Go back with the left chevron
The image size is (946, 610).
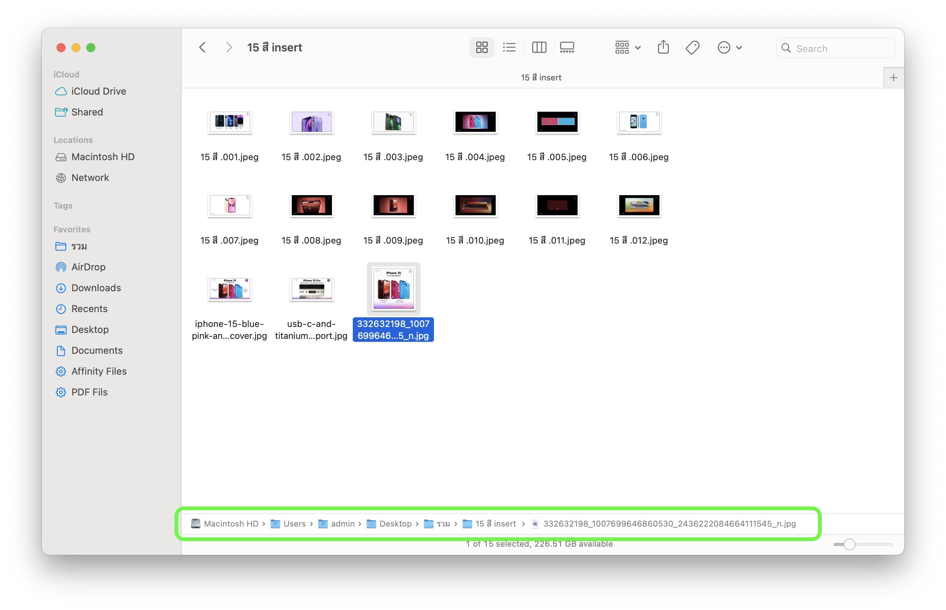[202, 48]
